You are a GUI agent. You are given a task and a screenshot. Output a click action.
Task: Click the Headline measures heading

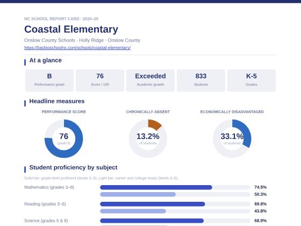coord(57,101)
